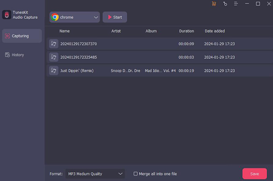Click date added of track 20240129172325485

(219, 57)
